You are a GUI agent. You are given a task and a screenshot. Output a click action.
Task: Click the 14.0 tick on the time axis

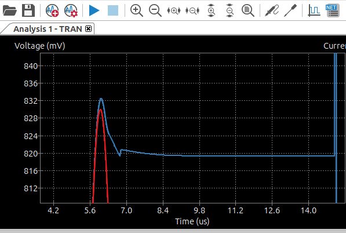(308, 210)
